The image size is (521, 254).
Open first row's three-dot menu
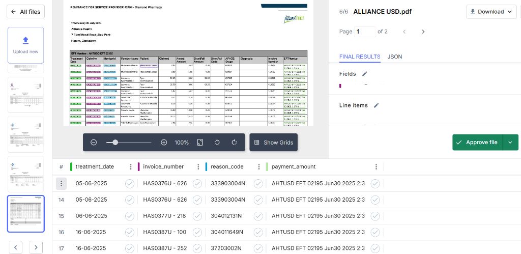(61, 184)
